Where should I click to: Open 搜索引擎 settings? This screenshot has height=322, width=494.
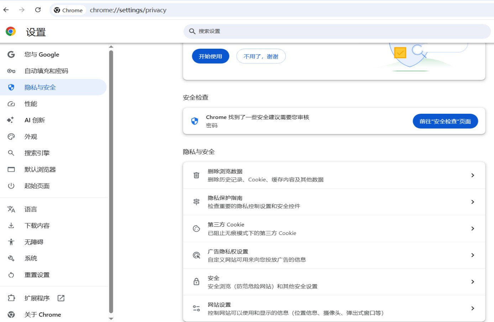[x=53, y=153]
